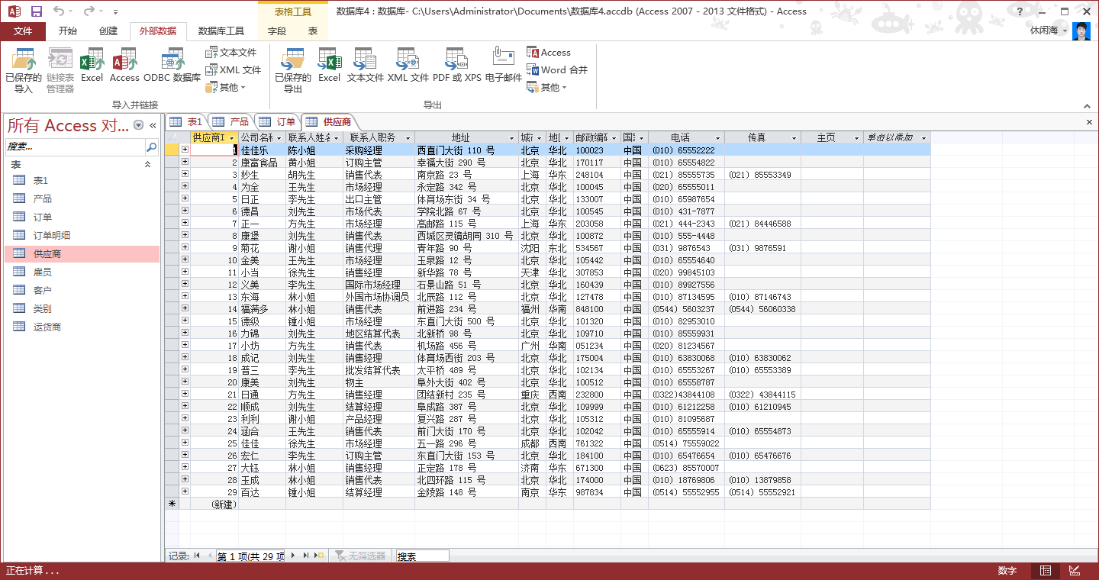This screenshot has height=580, width=1099.
Task: Click the Save icon in quick access toolbar
Action: point(36,11)
